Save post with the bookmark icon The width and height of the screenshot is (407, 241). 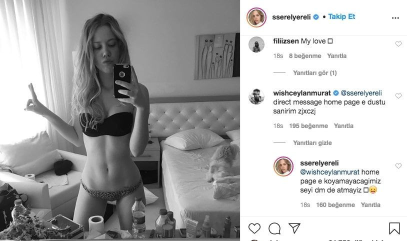(394, 228)
